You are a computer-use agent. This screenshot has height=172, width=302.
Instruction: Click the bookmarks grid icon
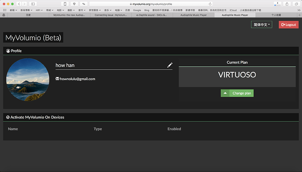(5, 10)
